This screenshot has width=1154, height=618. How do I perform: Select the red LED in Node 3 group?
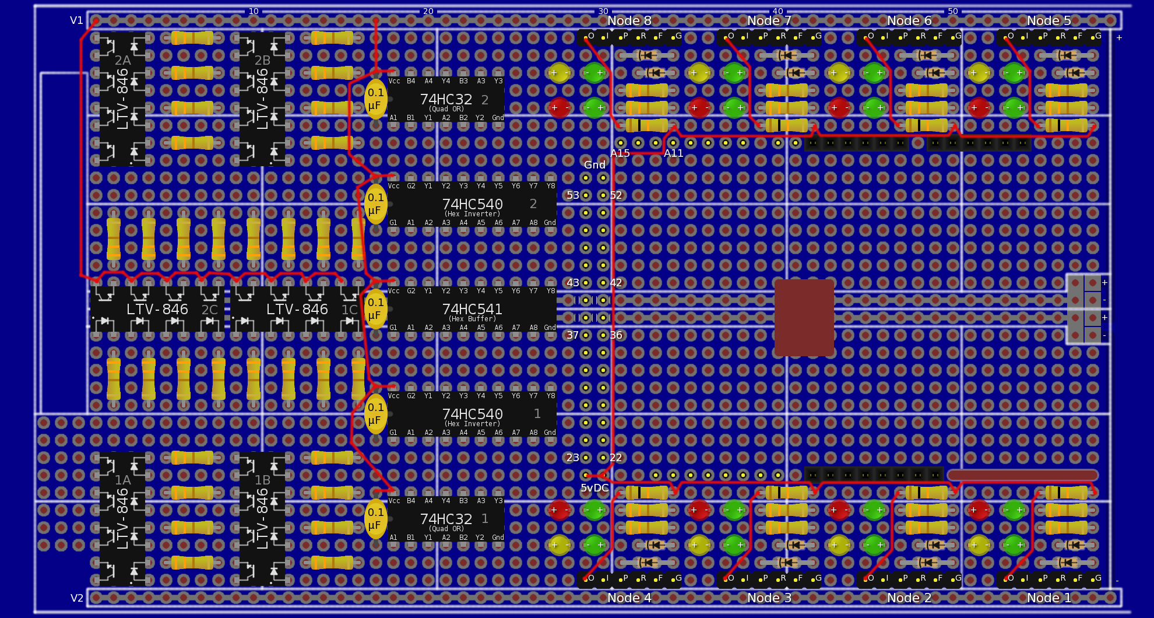tap(699, 510)
